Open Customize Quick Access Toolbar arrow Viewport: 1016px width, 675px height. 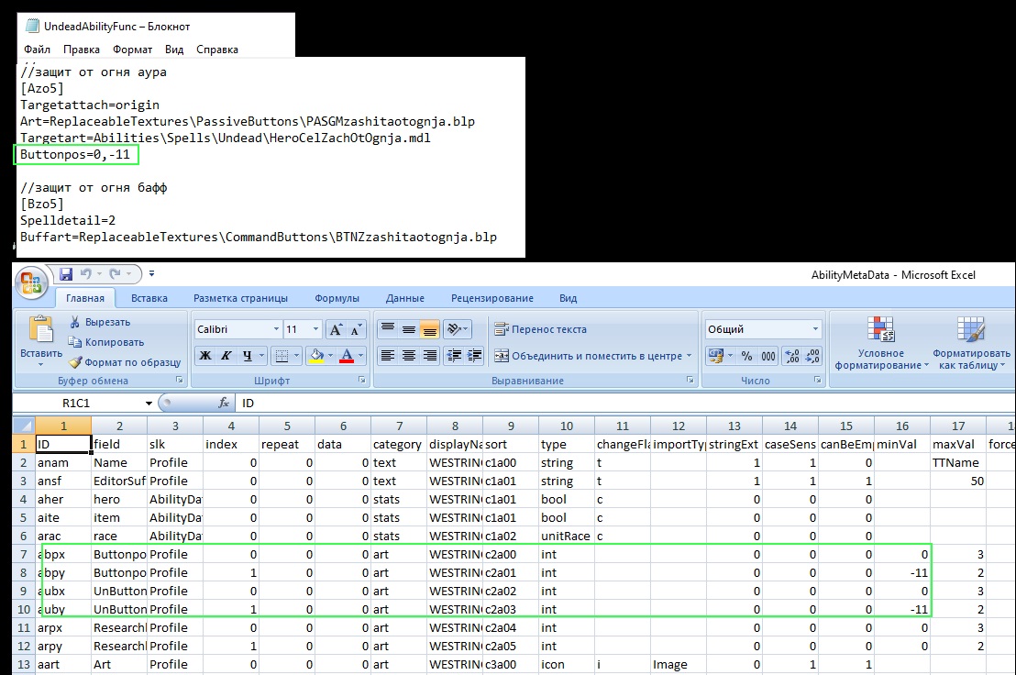click(151, 274)
